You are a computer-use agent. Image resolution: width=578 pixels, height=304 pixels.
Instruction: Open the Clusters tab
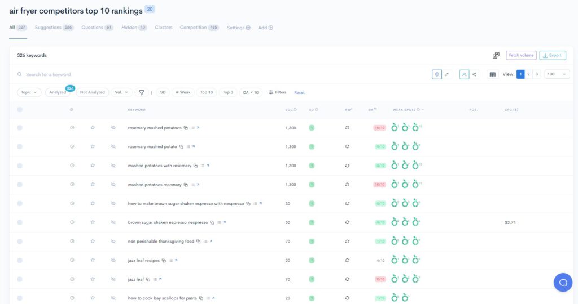[163, 28]
